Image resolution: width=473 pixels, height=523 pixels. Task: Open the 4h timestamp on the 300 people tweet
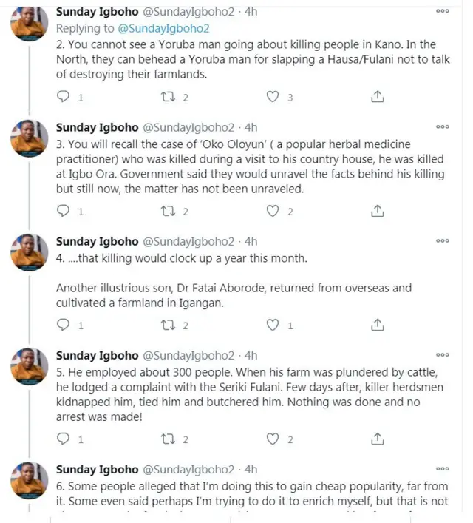pos(251,355)
